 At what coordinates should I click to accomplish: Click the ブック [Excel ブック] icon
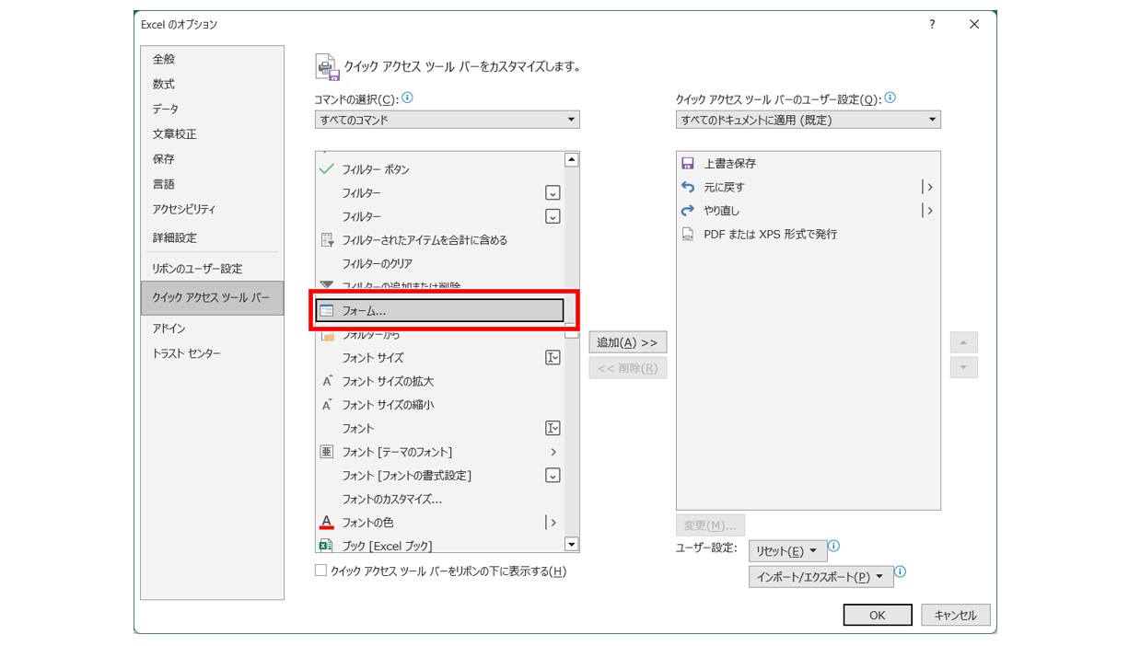point(326,546)
